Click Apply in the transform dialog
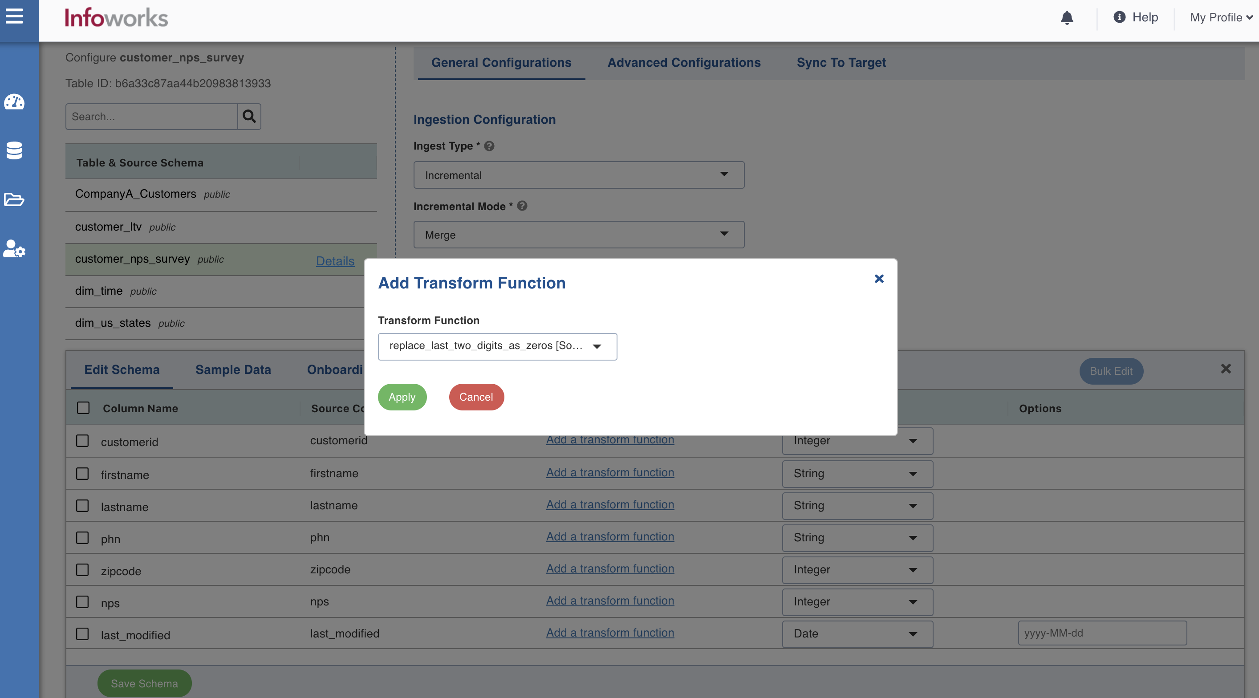 [402, 397]
